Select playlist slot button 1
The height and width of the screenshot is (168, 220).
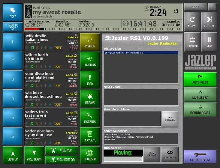tap(13, 42)
